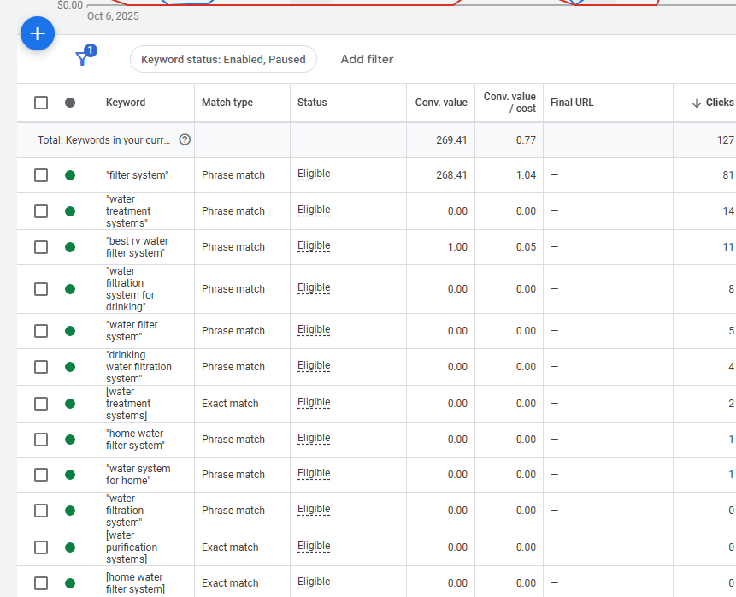
Task: Click status dot for [water treatment systems] exact
Action: coord(70,404)
